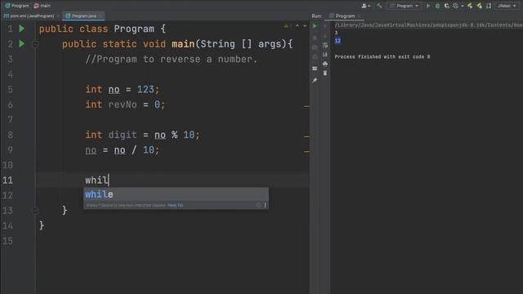
Task: Open JRebel dropdown in toolbar
Action: pos(507,6)
